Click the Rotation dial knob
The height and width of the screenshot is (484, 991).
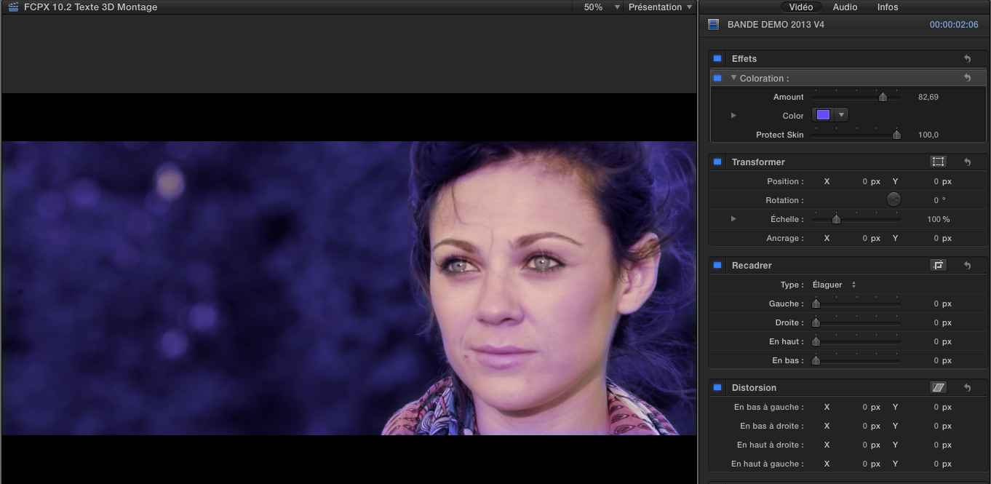click(x=894, y=199)
